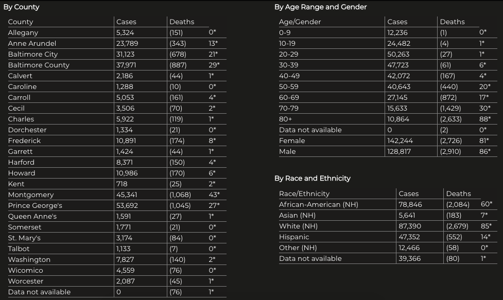Click the By County section heading
503x300 pixels.
coord(21,7)
